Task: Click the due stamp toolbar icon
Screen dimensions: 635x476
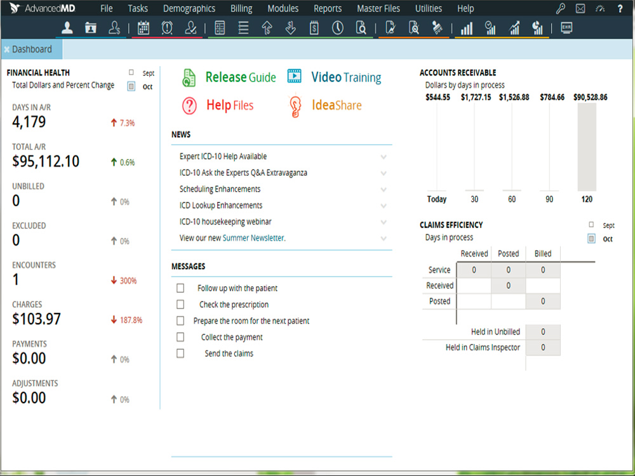Action: [438, 28]
